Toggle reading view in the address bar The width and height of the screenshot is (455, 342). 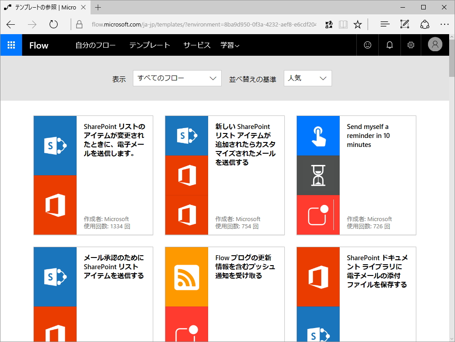click(x=343, y=24)
